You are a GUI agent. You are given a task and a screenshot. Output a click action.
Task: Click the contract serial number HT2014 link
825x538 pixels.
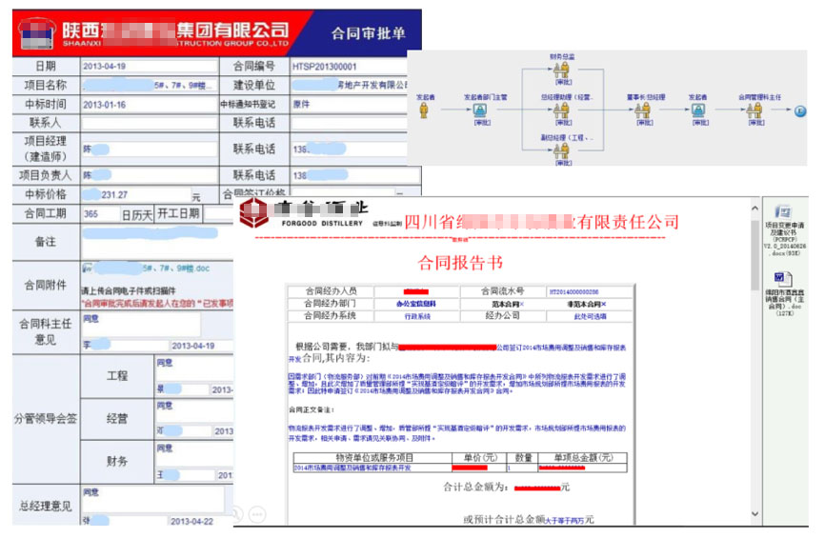point(576,291)
